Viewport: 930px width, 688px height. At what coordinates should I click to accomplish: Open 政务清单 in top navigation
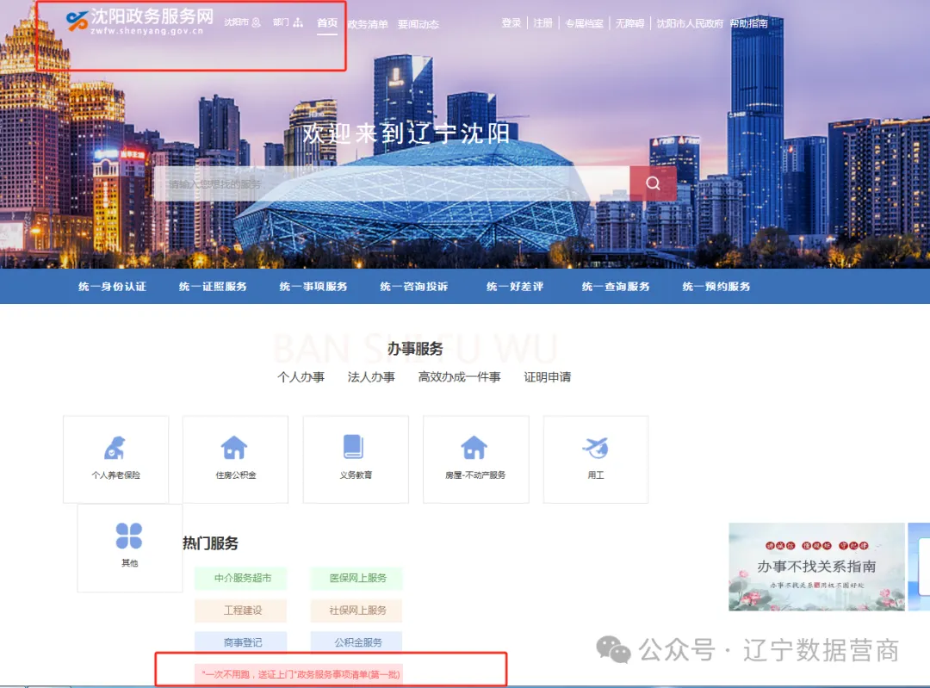(x=368, y=24)
